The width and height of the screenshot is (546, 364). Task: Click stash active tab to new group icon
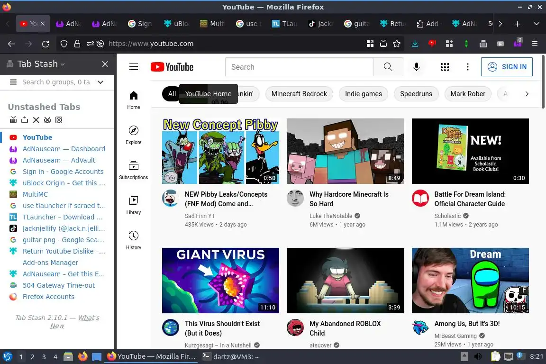(x=25, y=120)
